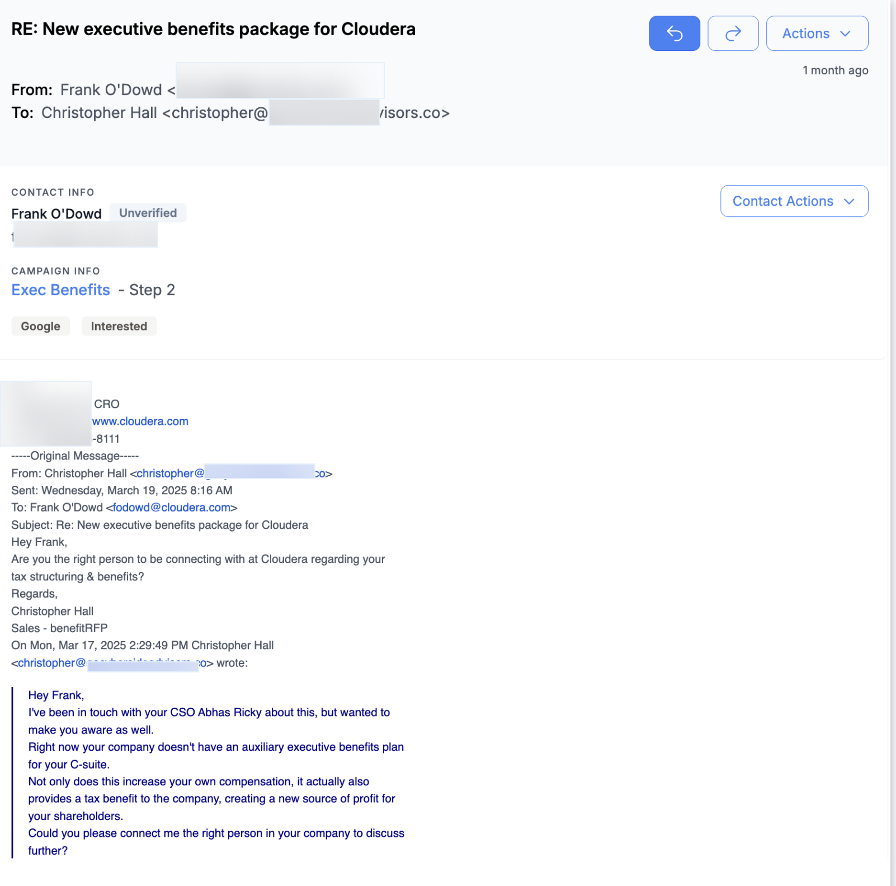This screenshot has height=886, width=896.
Task: Select the Interested label tag
Action: click(119, 326)
